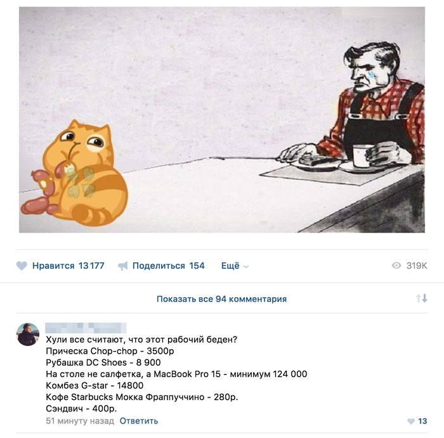Click the megaphone share icon
The height and width of the screenshot is (438, 444).
123,266
